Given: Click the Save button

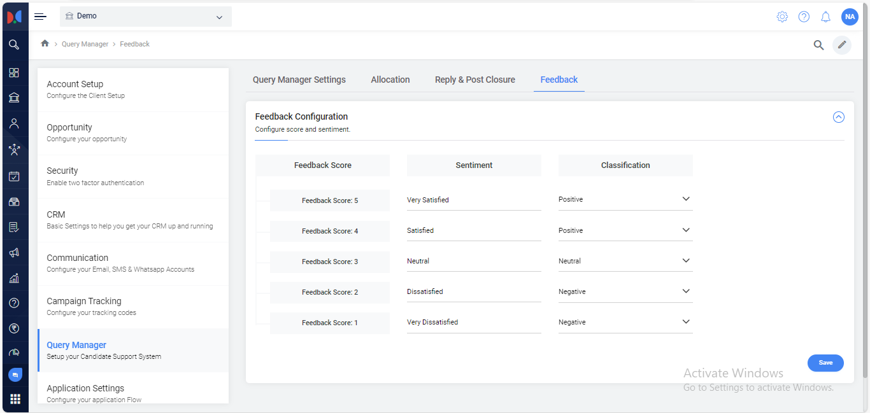Looking at the screenshot, I should (x=825, y=363).
